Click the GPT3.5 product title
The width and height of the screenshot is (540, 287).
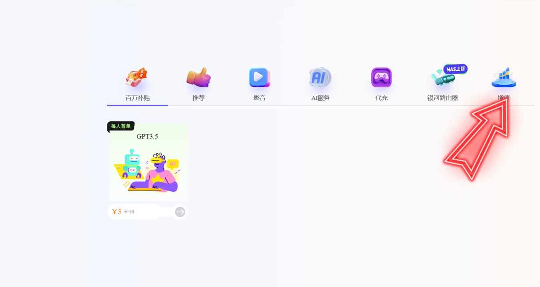[147, 137]
